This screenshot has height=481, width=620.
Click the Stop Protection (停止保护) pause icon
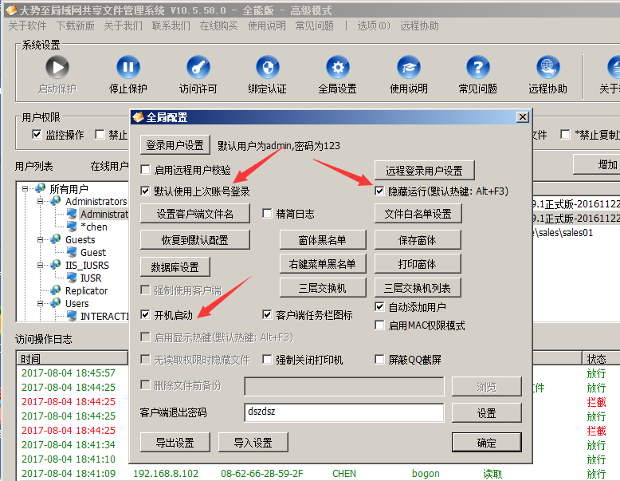tap(128, 68)
